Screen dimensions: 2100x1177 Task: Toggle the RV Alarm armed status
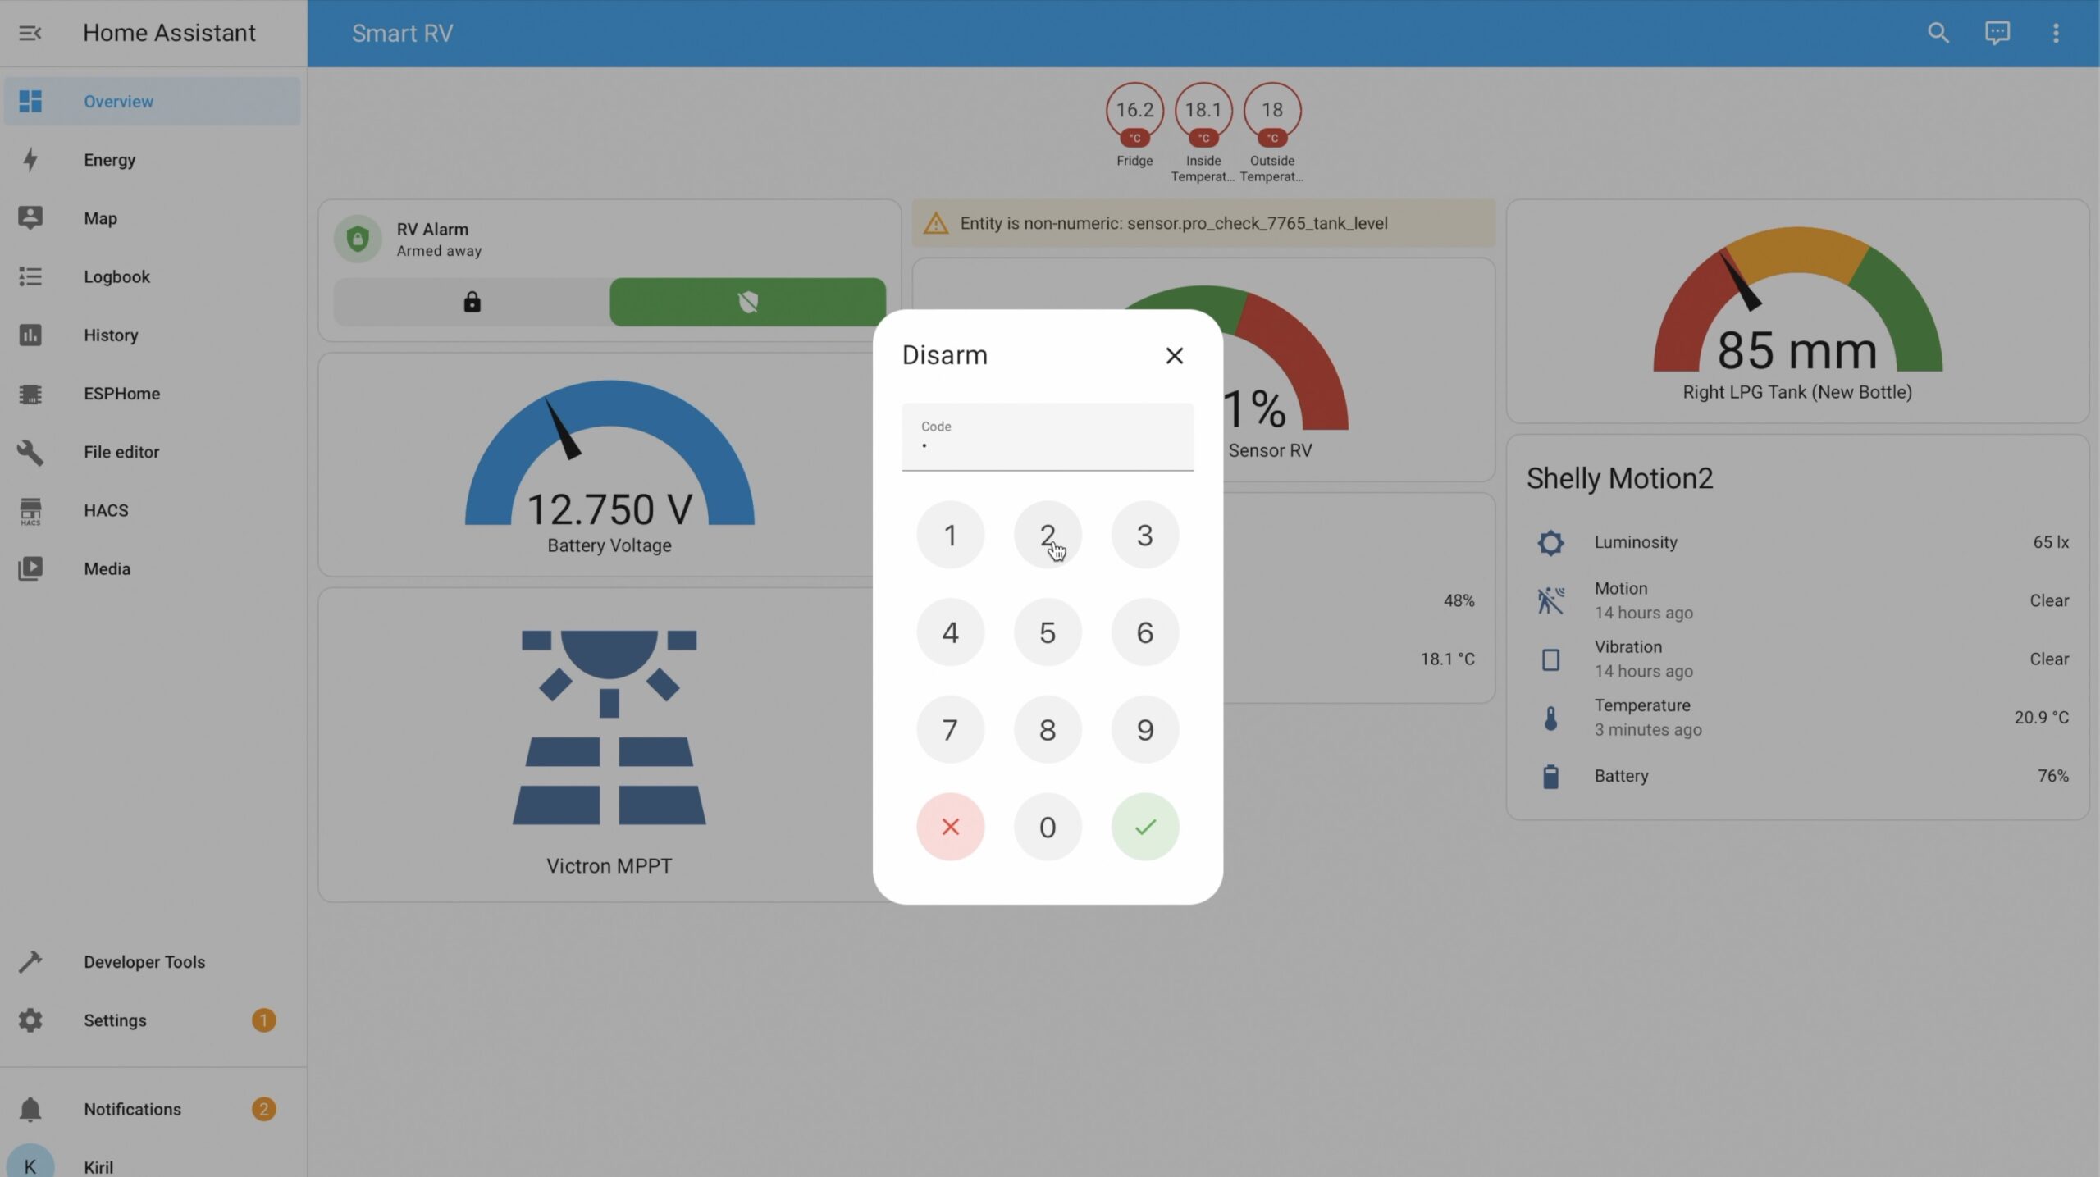tap(747, 302)
